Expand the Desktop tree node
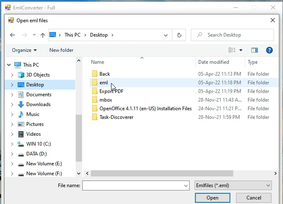 [x=12, y=85]
